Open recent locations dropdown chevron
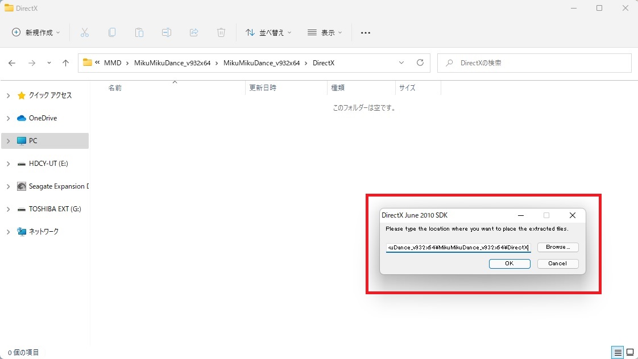This screenshot has width=638, height=359. click(x=49, y=63)
